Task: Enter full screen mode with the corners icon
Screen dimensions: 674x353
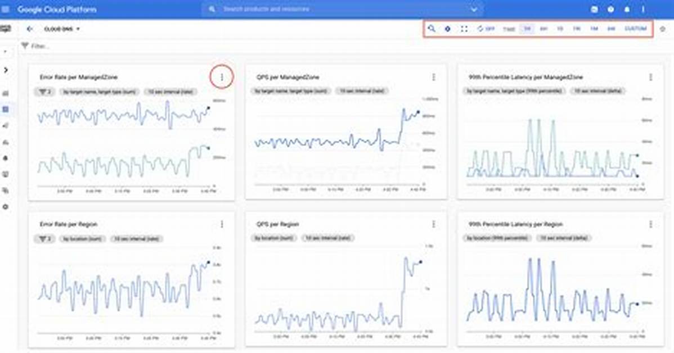Action: [x=464, y=29]
